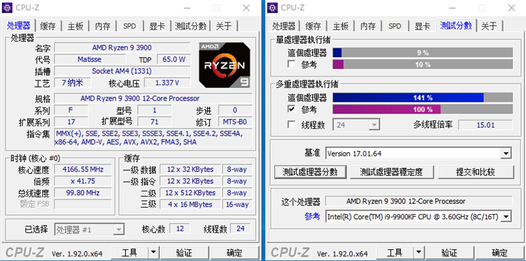Switch to the 显卡 tab in left window
This screenshot has height=261, width=526.
(157, 26)
